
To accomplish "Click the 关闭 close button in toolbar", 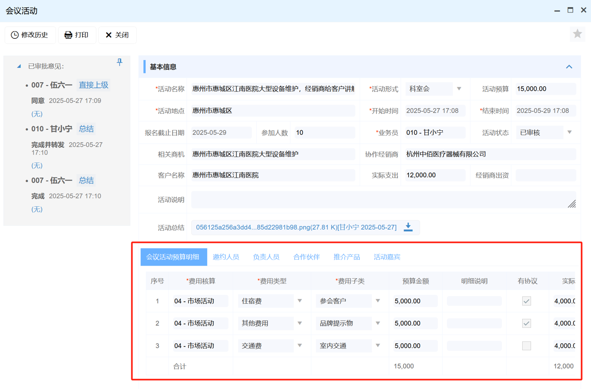I will tap(117, 35).
